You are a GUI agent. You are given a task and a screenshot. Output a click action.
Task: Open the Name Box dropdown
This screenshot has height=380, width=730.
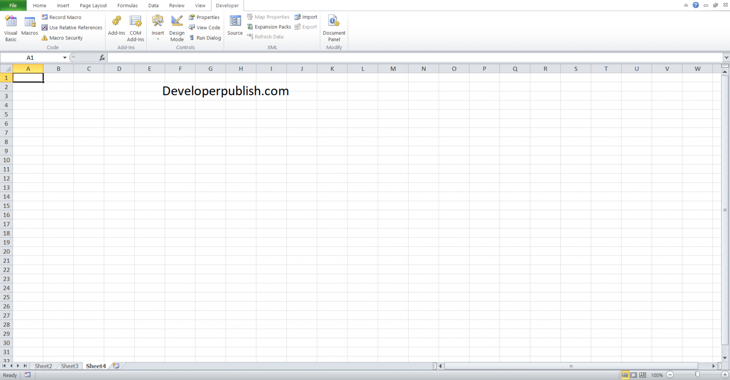click(65, 57)
